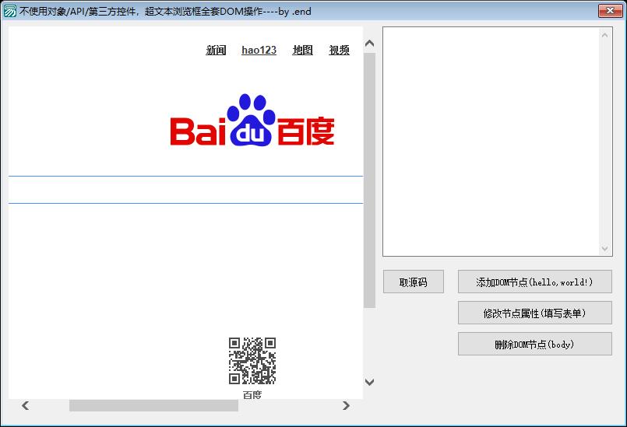This screenshot has width=627, height=427.
Task: Click the browser horizontal scrollbar thumb
Action: tap(153, 406)
